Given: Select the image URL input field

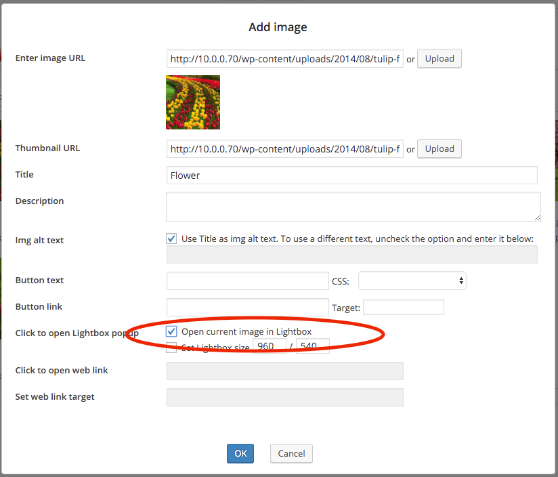Looking at the screenshot, I should 284,58.
